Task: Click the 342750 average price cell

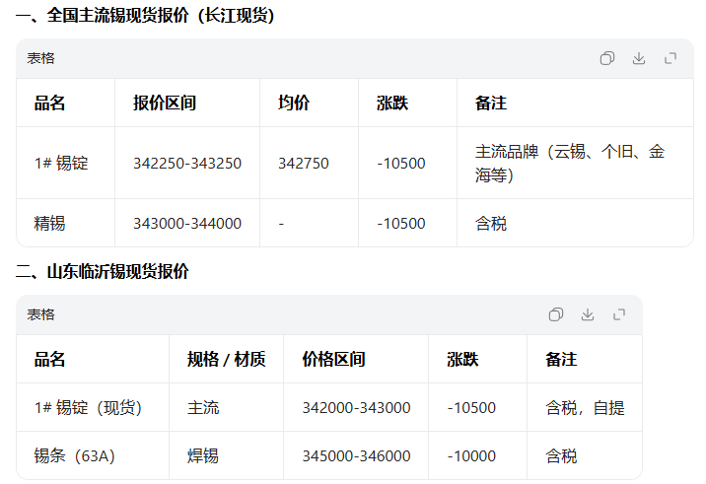Action: pyautogui.click(x=304, y=164)
